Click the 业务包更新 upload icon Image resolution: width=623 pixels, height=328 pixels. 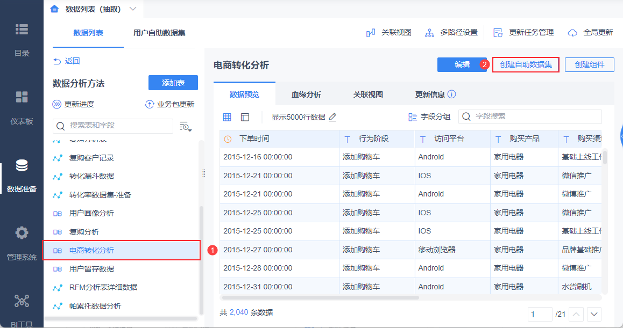click(149, 104)
